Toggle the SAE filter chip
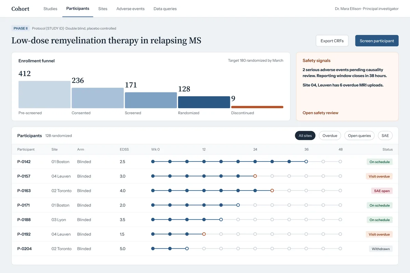The width and height of the screenshot is (410, 273). point(385,135)
